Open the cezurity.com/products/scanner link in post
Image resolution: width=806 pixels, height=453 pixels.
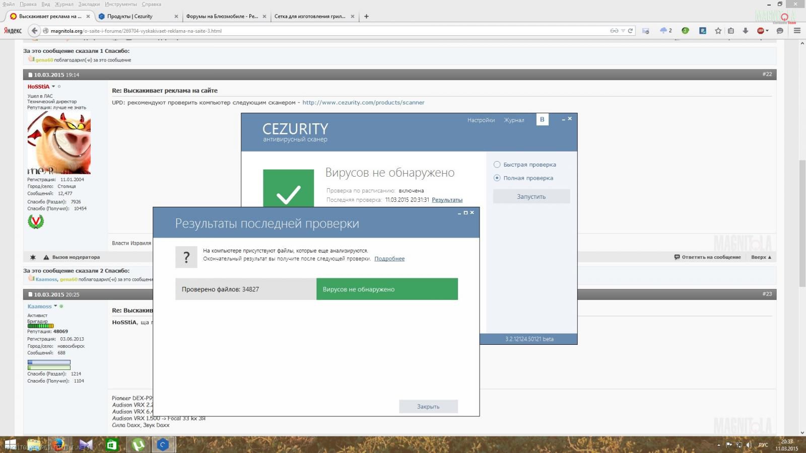coord(363,102)
